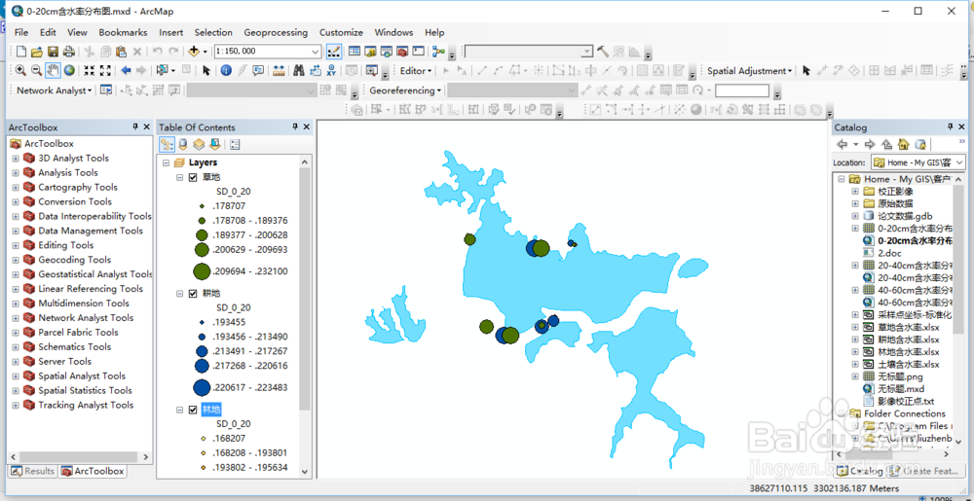Click the Go To XY icon
Screen dimensions: 974x501
tap(331, 71)
